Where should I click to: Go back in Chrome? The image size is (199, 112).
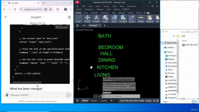coord(4,9)
